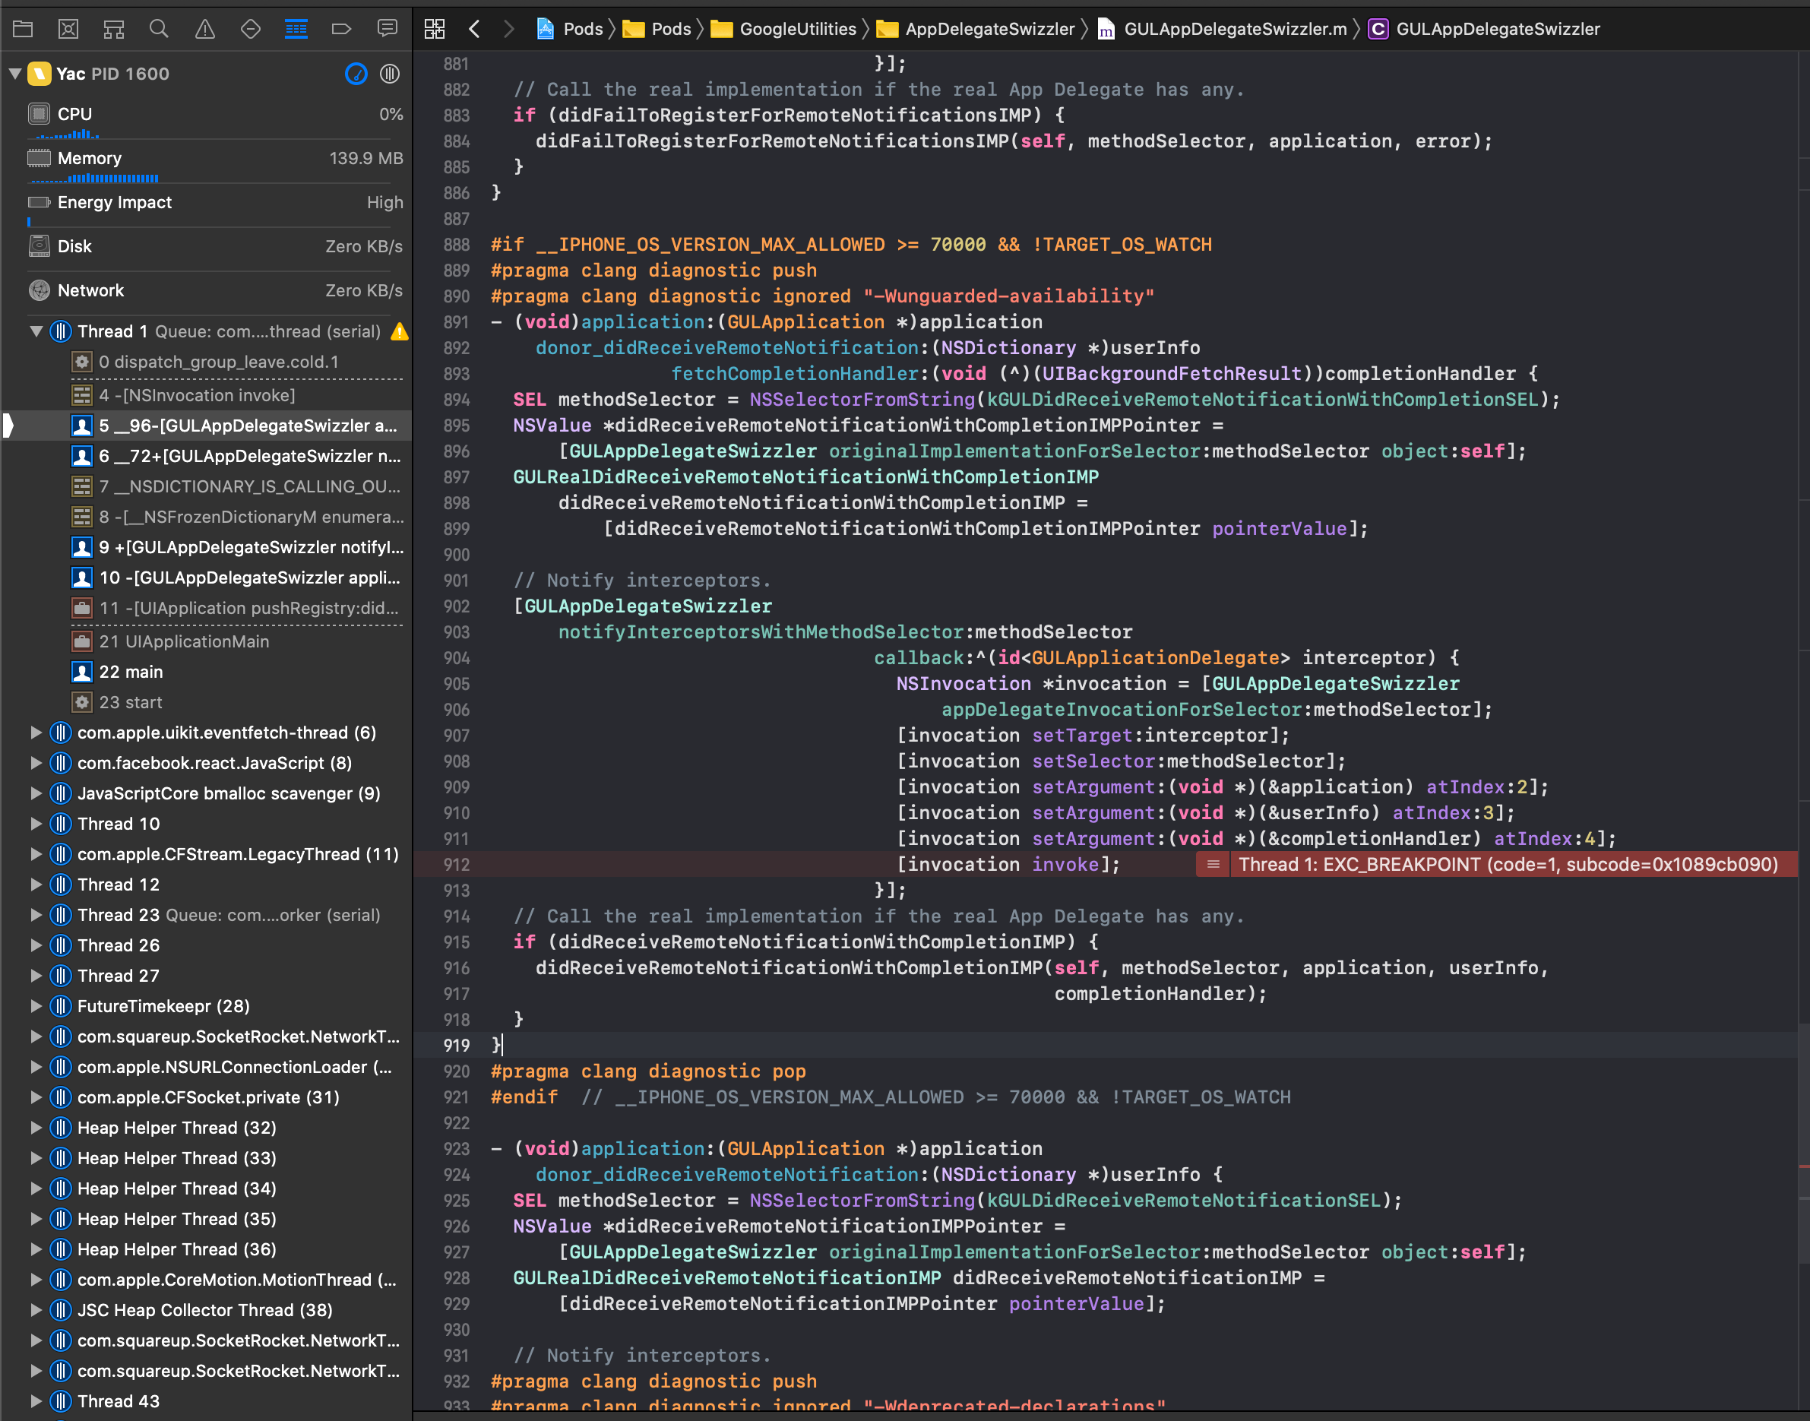This screenshot has width=1810, height=1421.
Task: Collapse the Yac PID 1600 process
Action: (15, 74)
